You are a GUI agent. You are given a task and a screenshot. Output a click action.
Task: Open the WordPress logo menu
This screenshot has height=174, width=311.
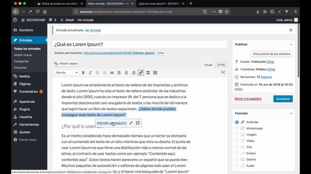click(15, 20)
